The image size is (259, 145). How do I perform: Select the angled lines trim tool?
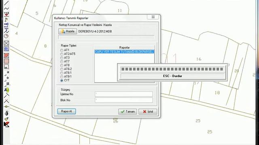click(6, 95)
